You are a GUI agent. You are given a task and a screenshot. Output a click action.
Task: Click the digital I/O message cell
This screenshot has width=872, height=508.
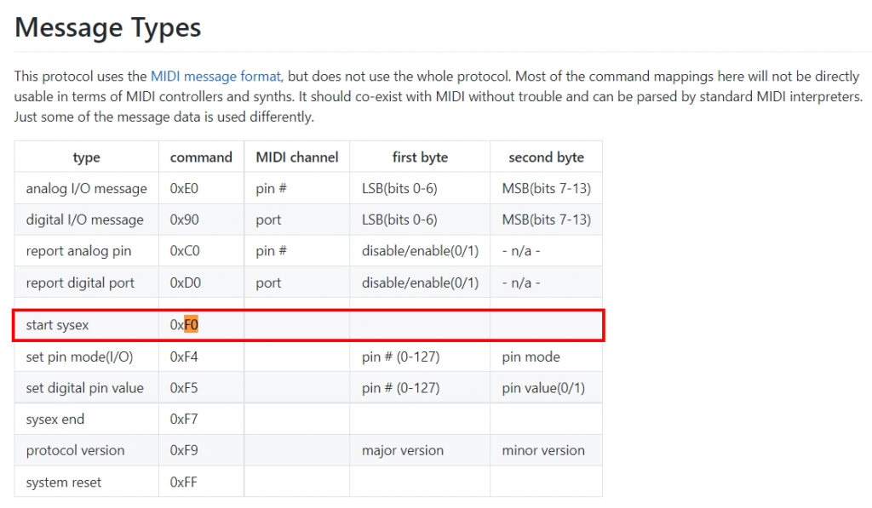click(x=84, y=220)
